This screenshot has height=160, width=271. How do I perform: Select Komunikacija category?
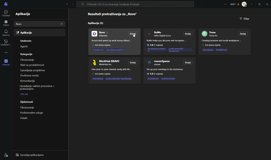click(27, 81)
